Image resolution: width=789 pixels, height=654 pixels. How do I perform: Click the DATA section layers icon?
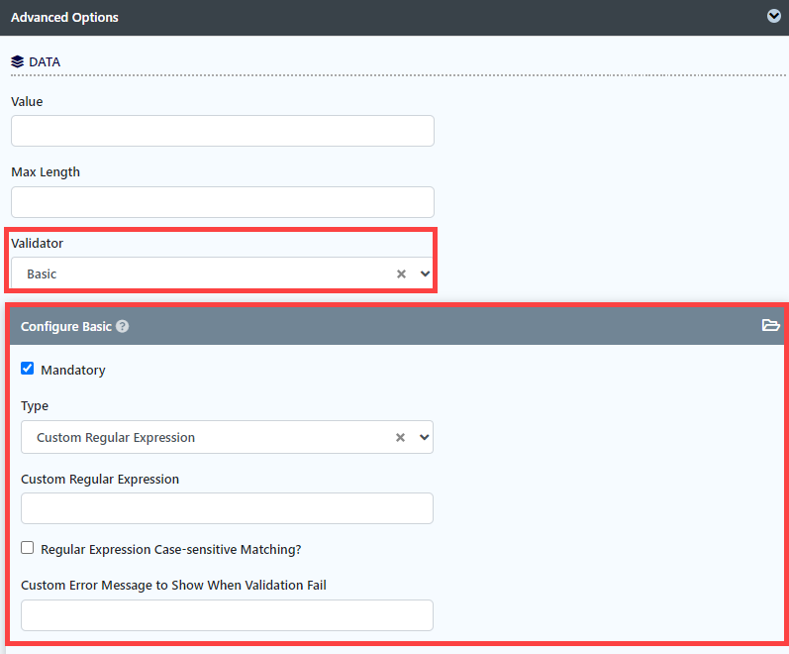17,61
